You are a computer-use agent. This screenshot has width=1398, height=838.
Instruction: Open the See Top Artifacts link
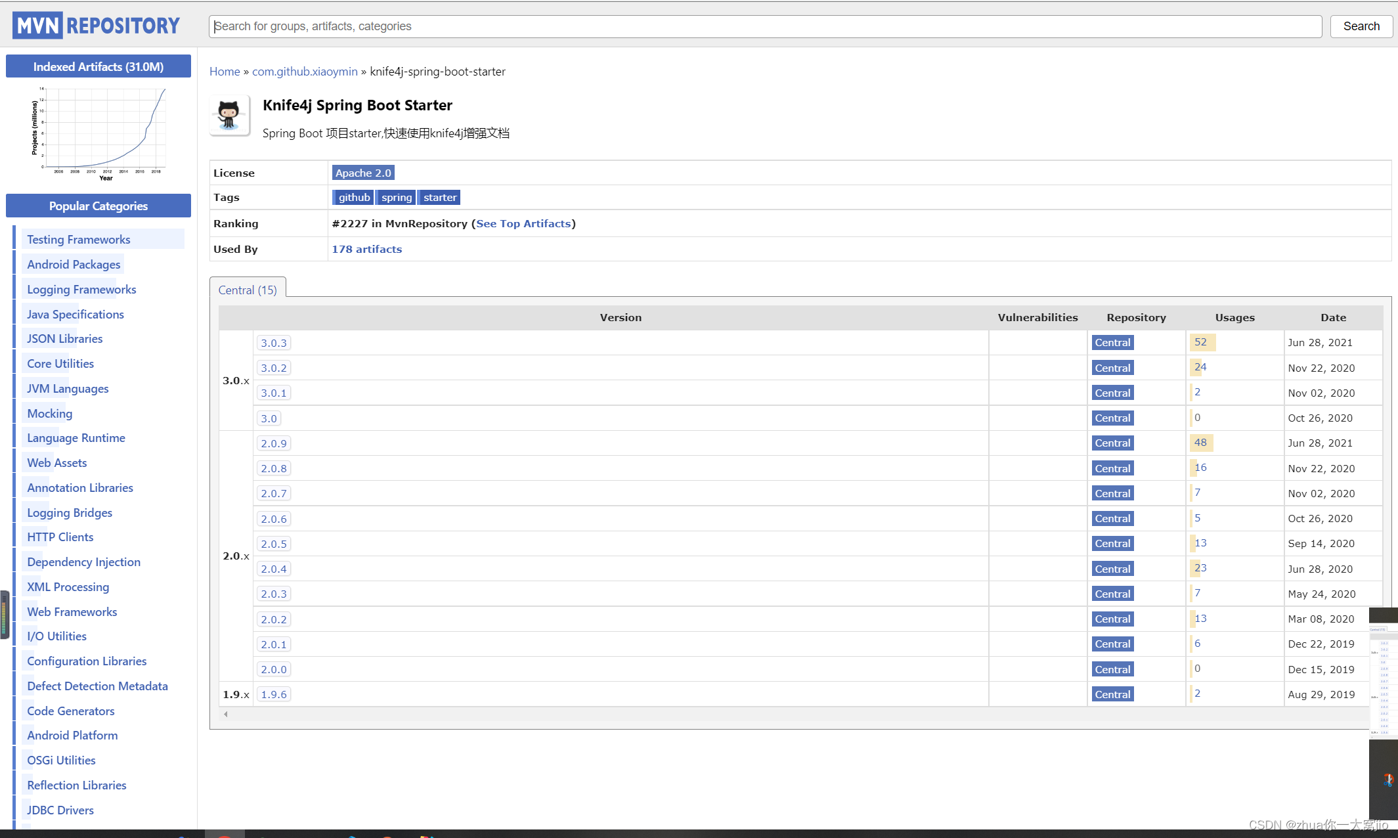(523, 223)
